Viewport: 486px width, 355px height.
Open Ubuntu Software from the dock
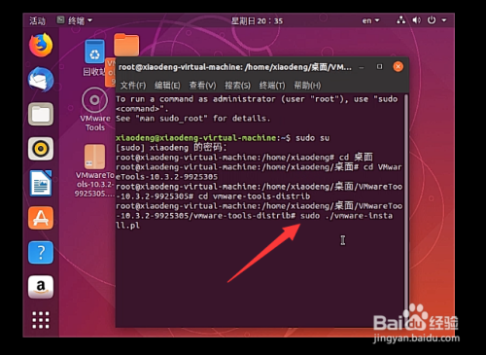point(41,218)
